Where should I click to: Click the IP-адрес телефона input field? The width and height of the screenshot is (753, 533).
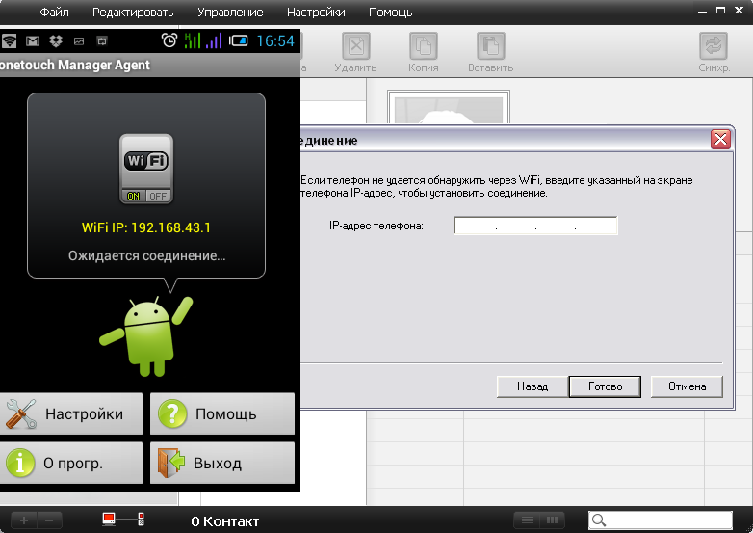pyautogui.click(x=535, y=226)
